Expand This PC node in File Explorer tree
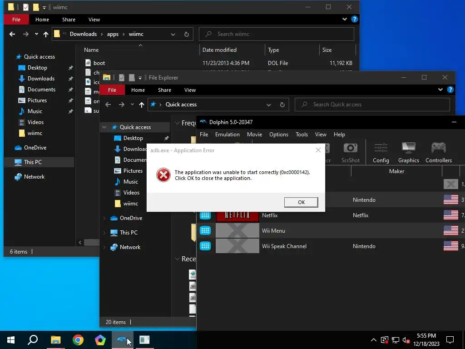Image resolution: width=465 pixels, height=349 pixels. pyautogui.click(x=104, y=233)
